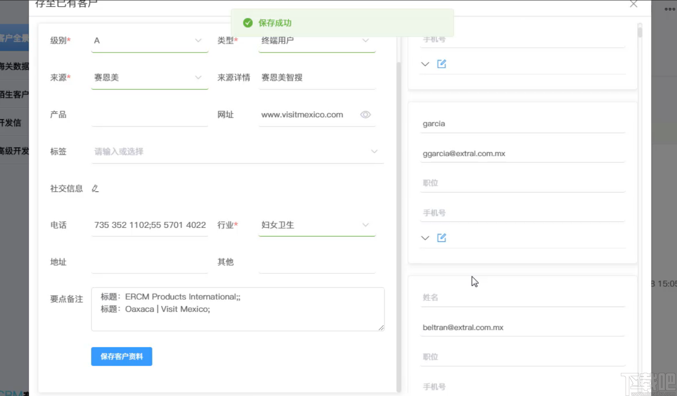
Task: Click the 要点备注 notes text area
Action: click(237, 309)
